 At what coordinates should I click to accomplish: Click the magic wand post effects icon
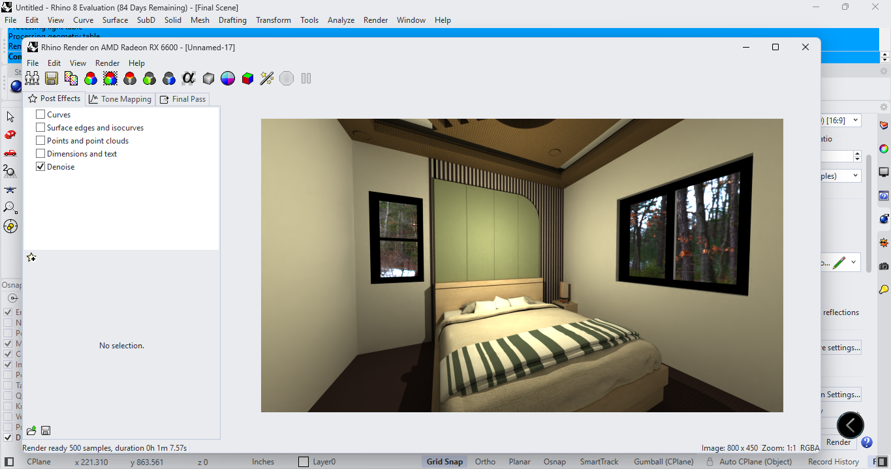point(267,78)
